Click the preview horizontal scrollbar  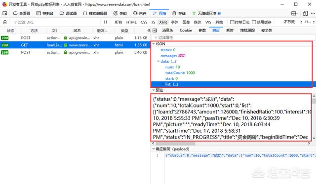[175, 144]
